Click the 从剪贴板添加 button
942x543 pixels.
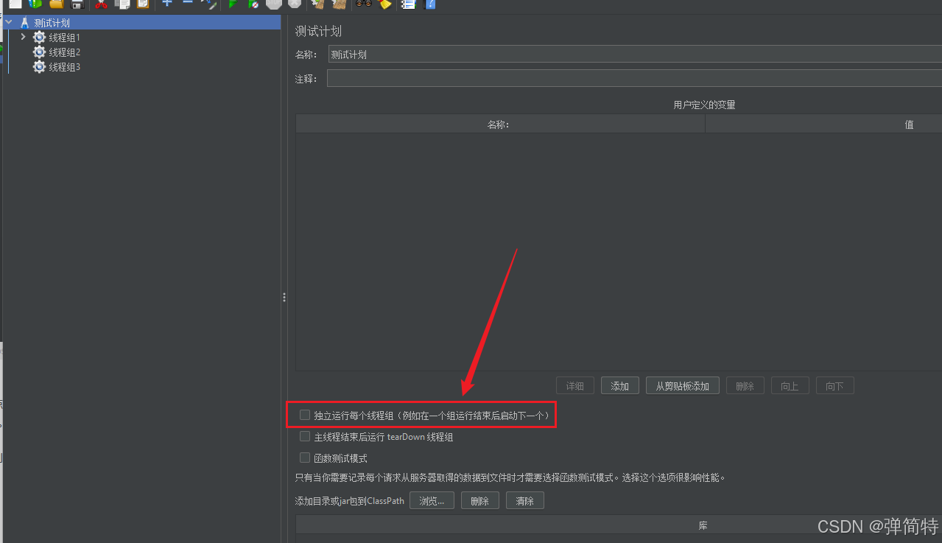(x=682, y=385)
